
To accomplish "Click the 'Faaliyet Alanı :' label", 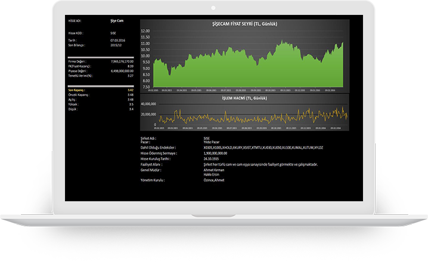I will (x=151, y=165).
